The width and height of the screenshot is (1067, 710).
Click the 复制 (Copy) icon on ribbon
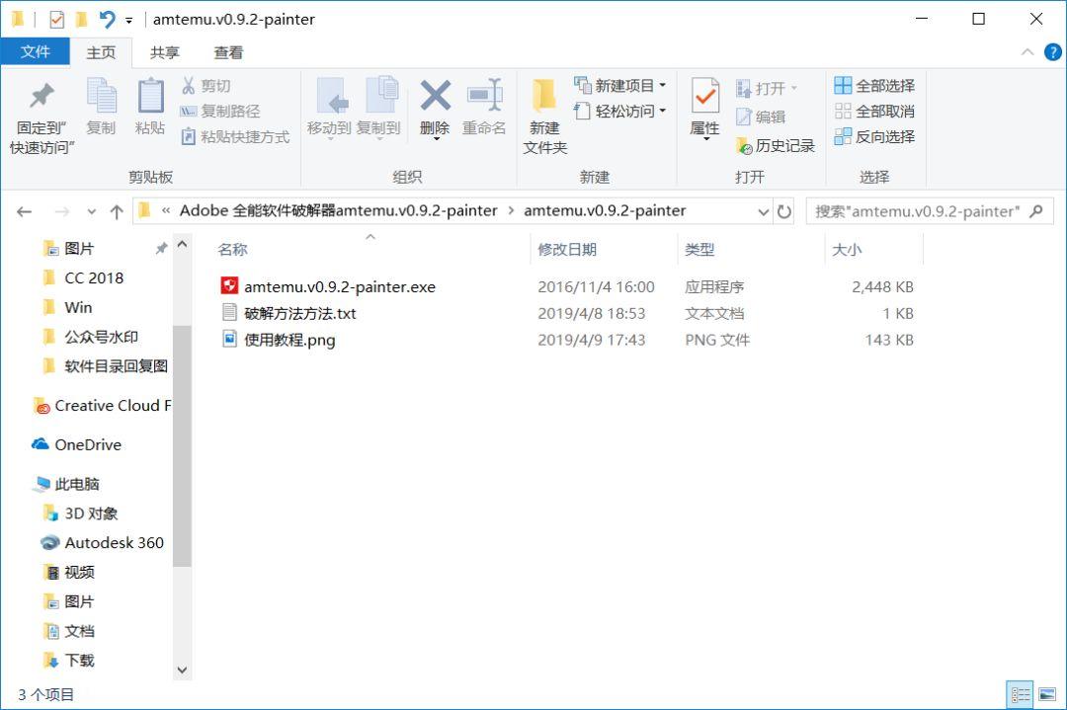click(x=100, y=106)
